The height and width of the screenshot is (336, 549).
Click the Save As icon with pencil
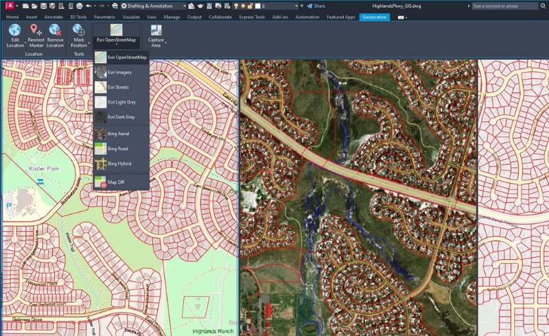(x=53, y=6)
